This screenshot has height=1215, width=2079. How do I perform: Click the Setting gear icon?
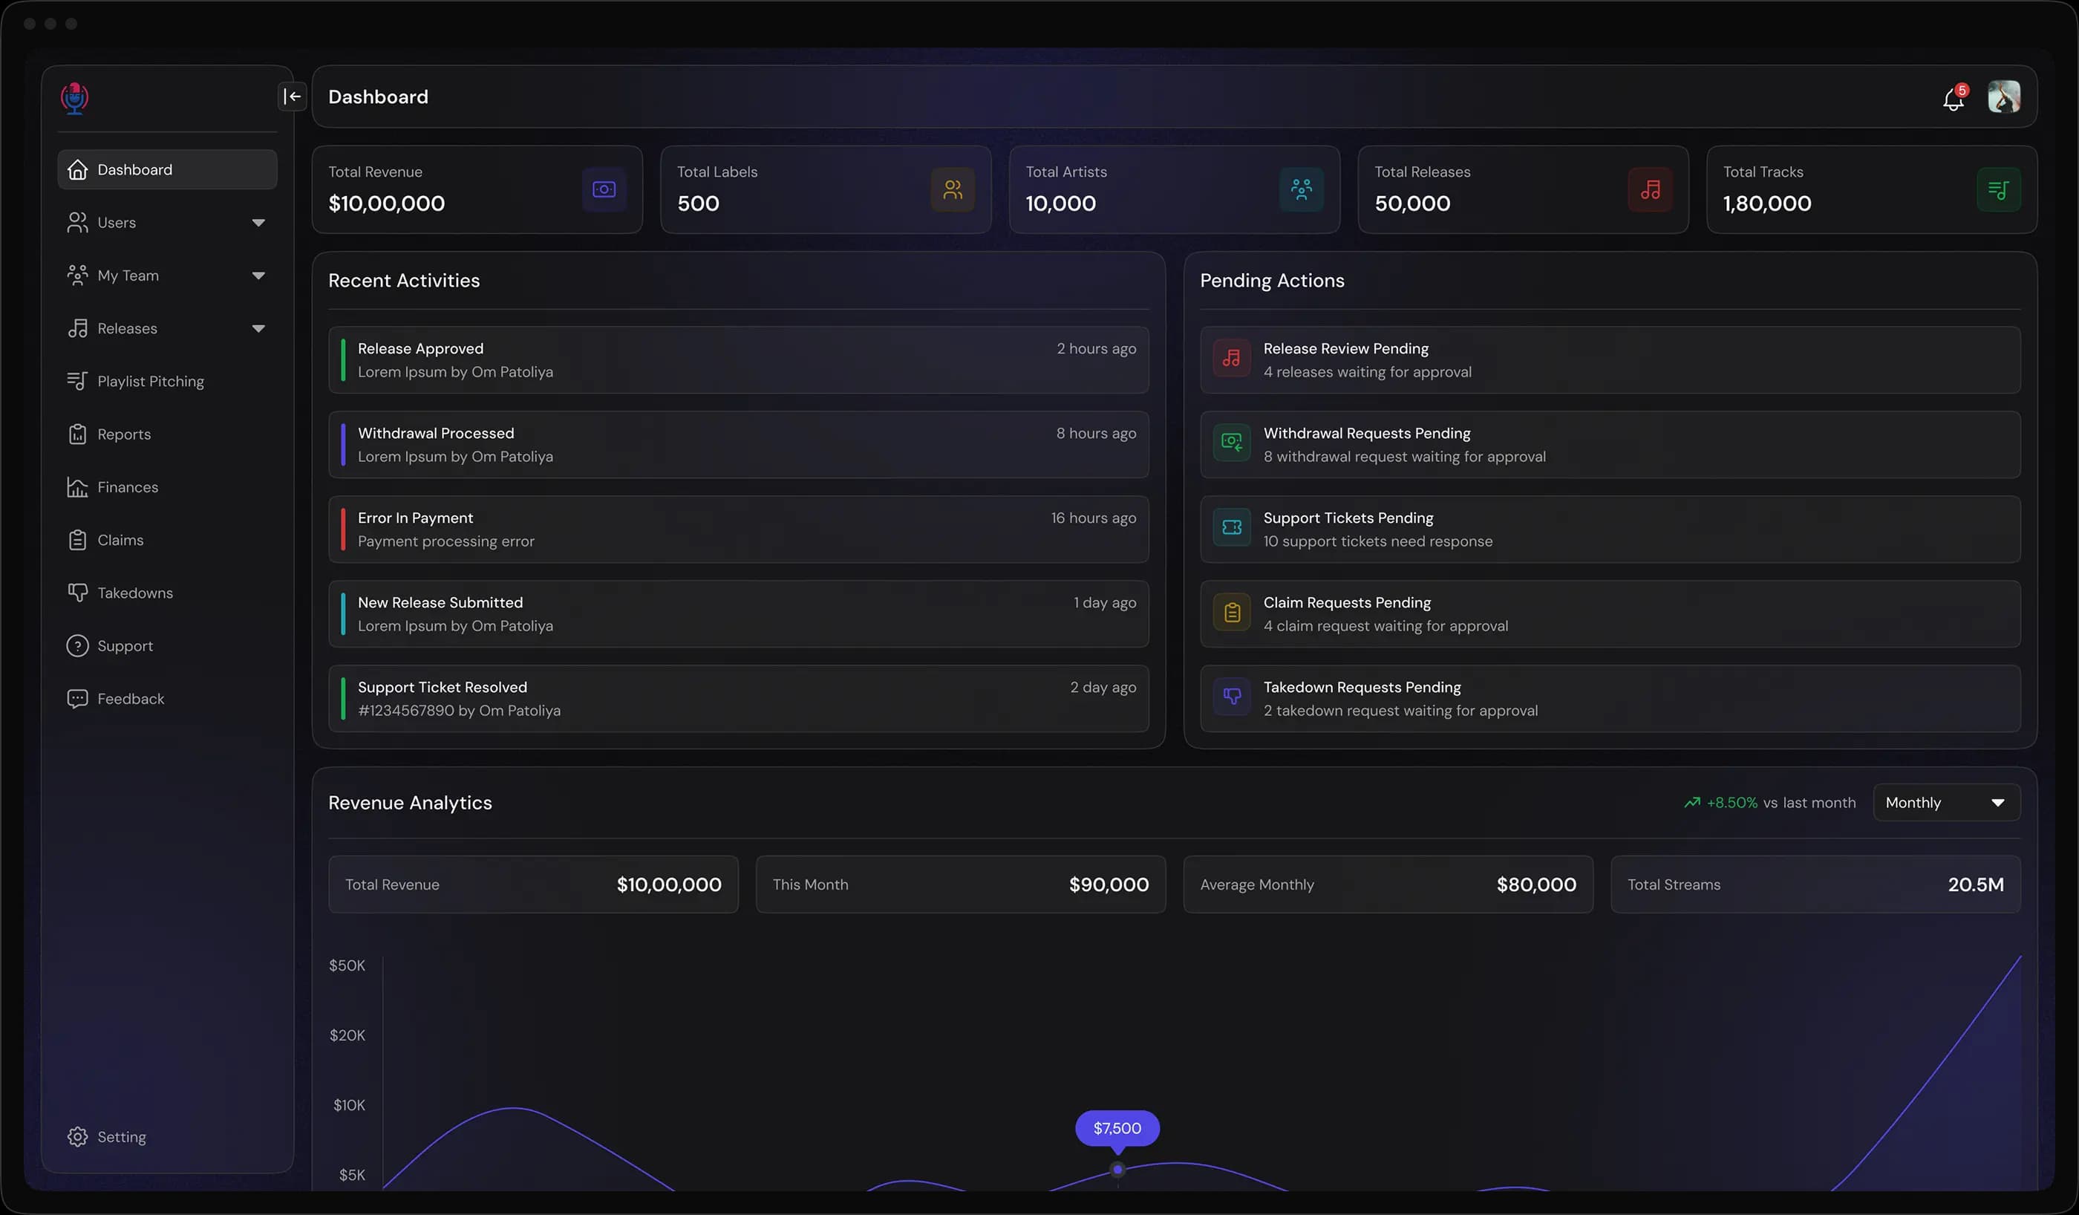click(77, 1136)
